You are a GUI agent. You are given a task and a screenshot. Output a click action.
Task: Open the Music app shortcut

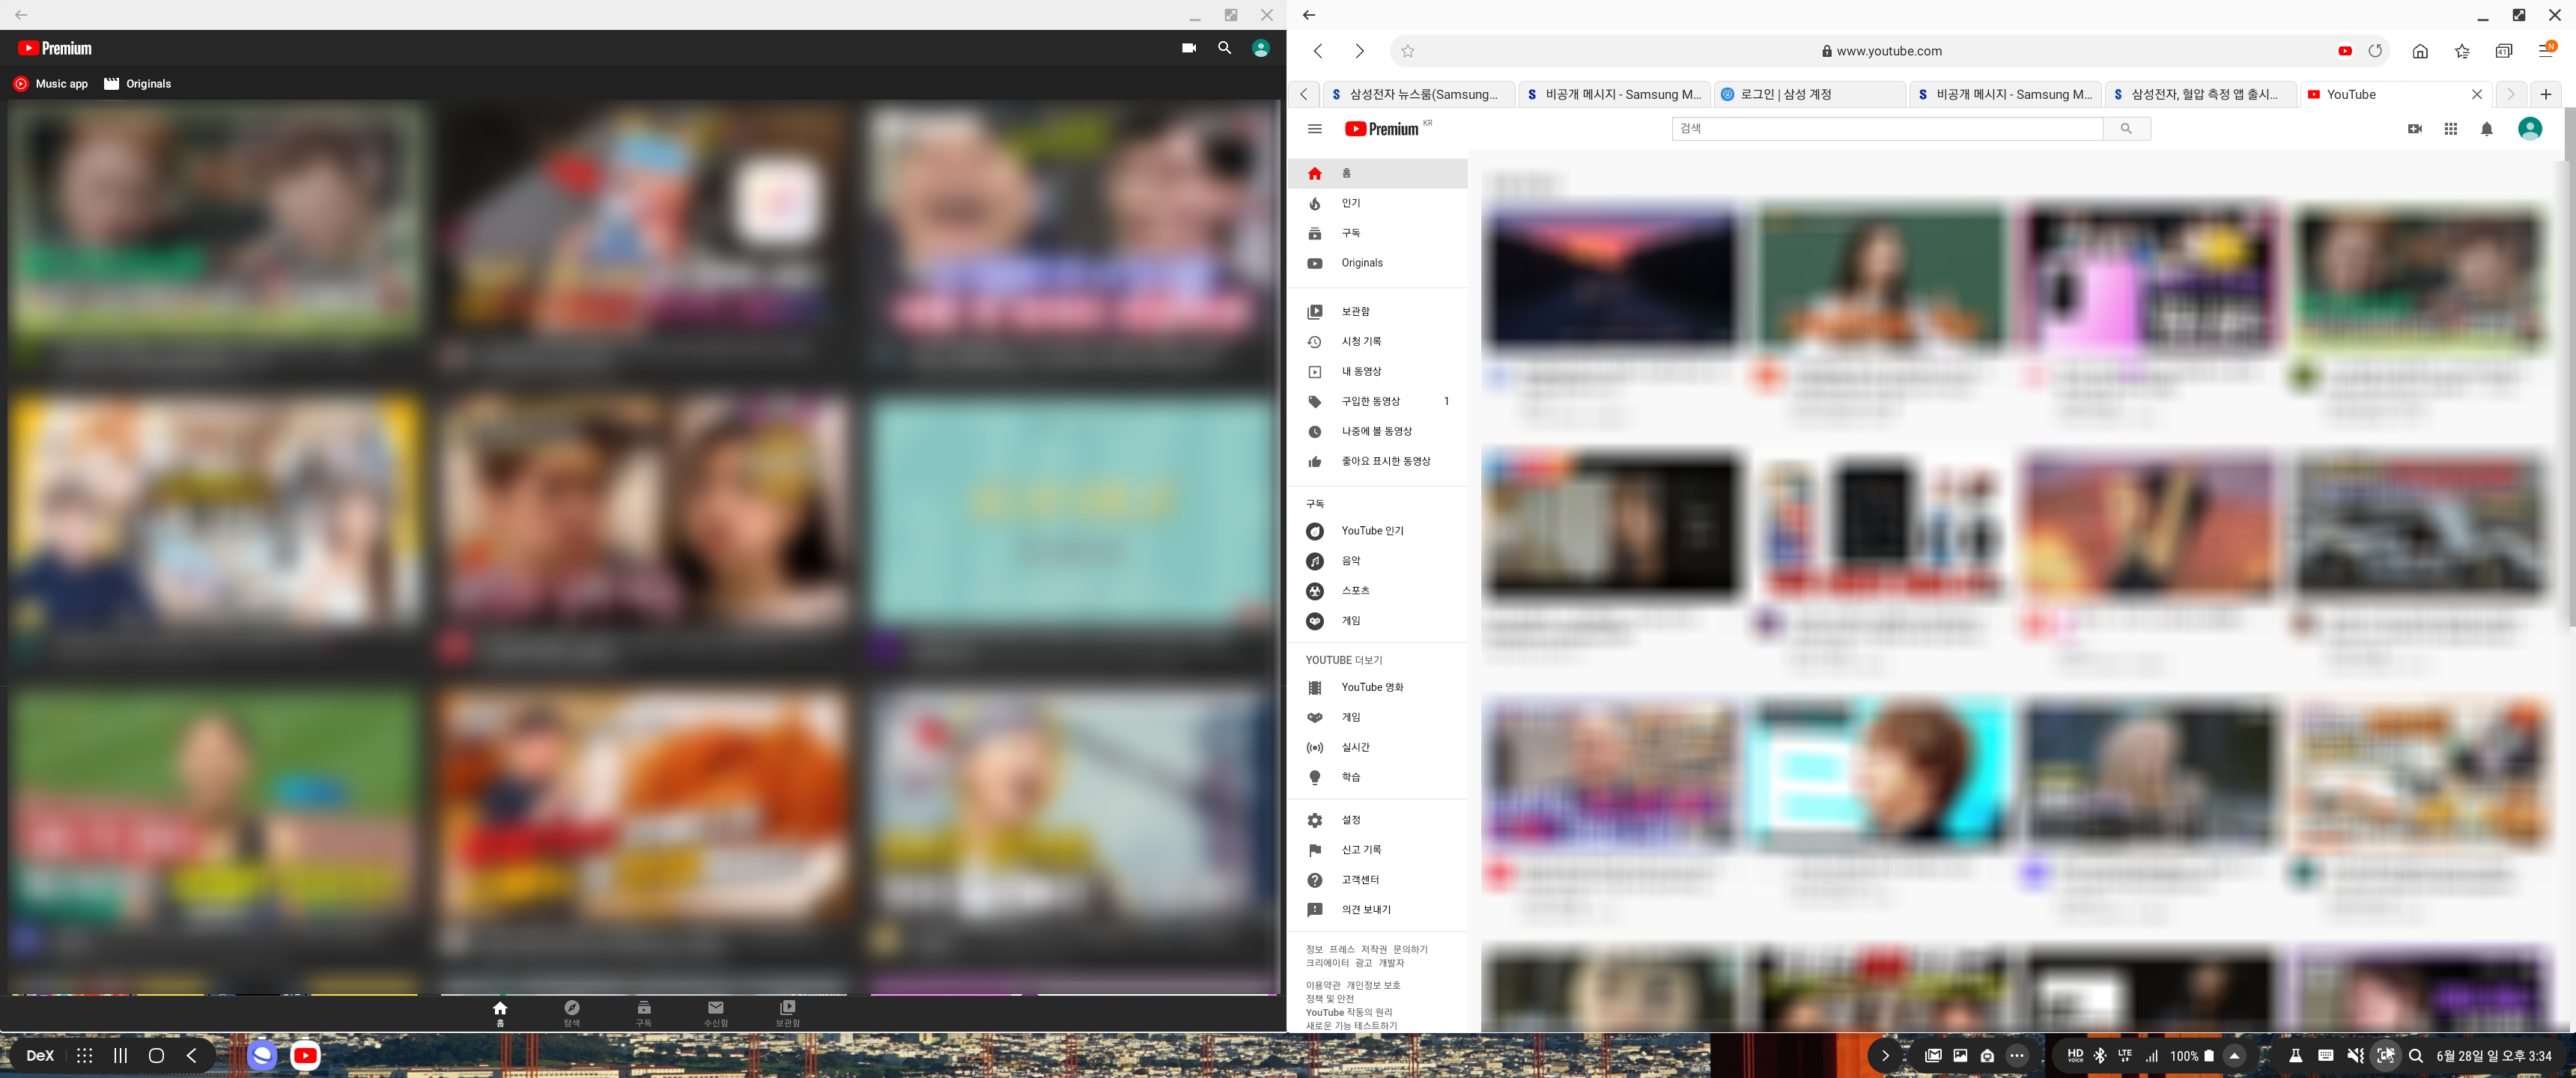click(50, 84)
